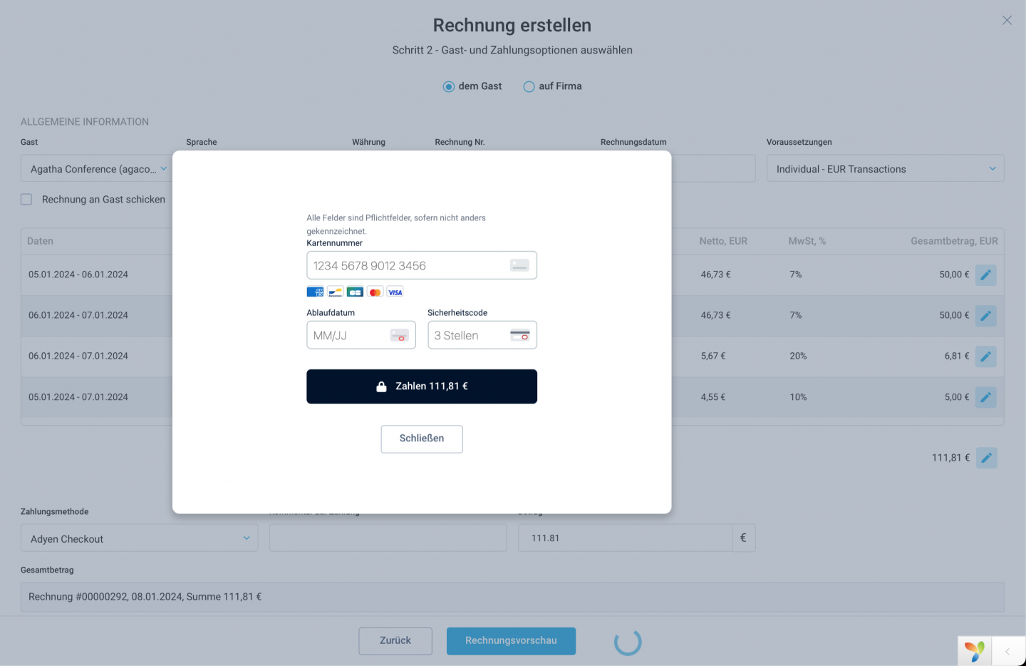Click the netto value 5,67 €

(713, 356)
